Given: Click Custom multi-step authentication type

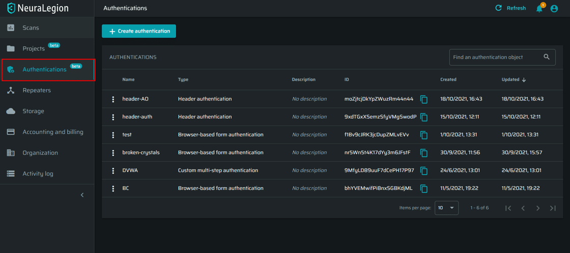Looking at the screenshot, I should click(218, 170).
